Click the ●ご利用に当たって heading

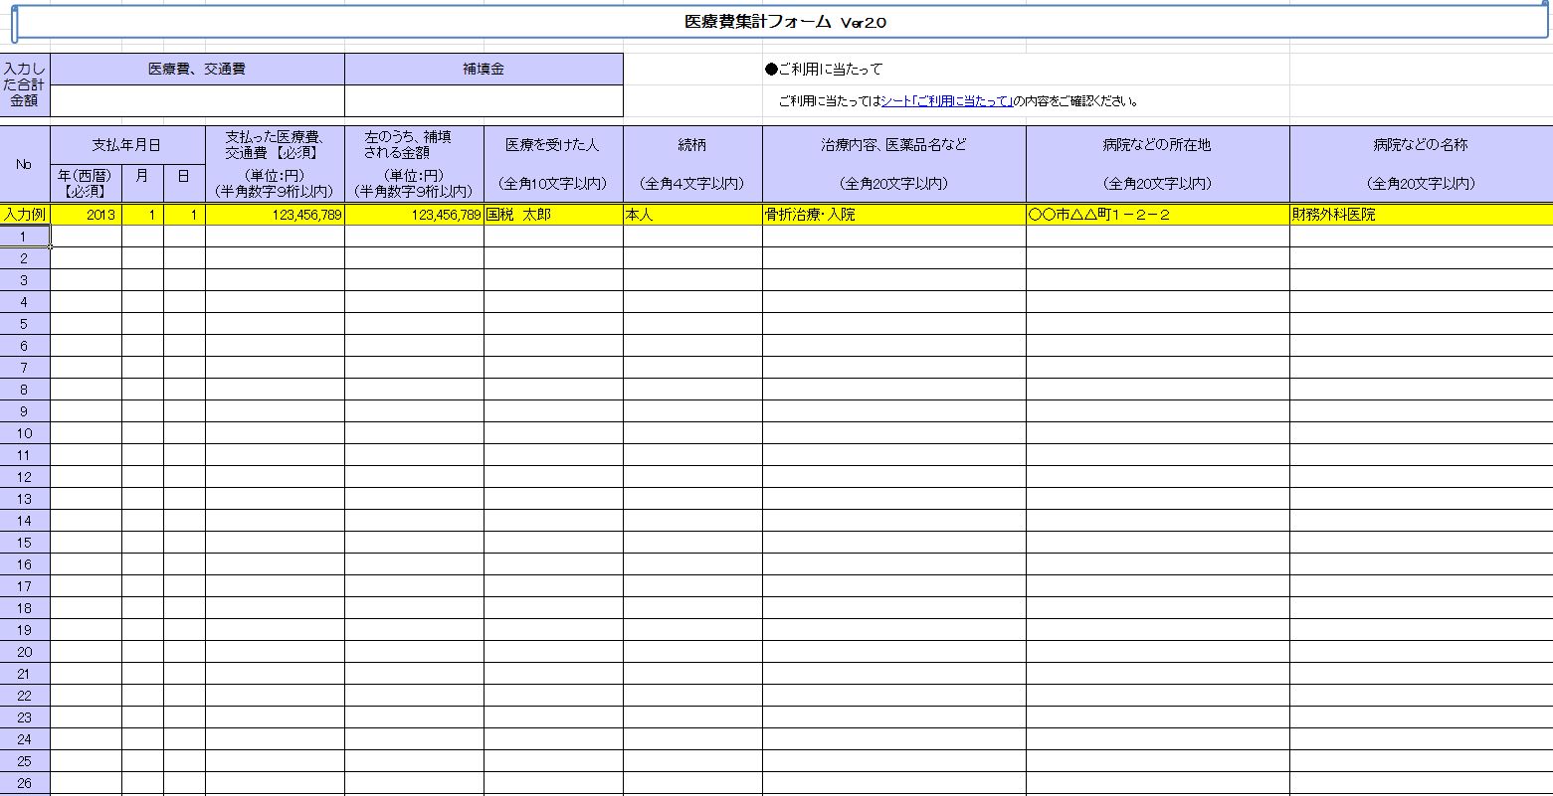click(824, 70)
